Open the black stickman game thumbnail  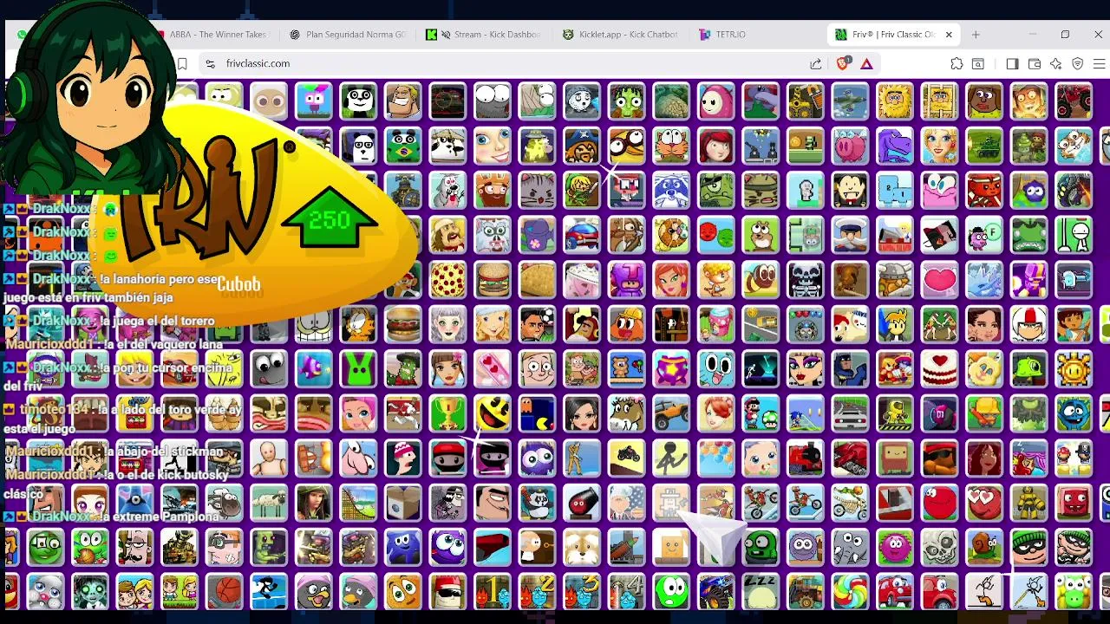(x=671, y=458)
